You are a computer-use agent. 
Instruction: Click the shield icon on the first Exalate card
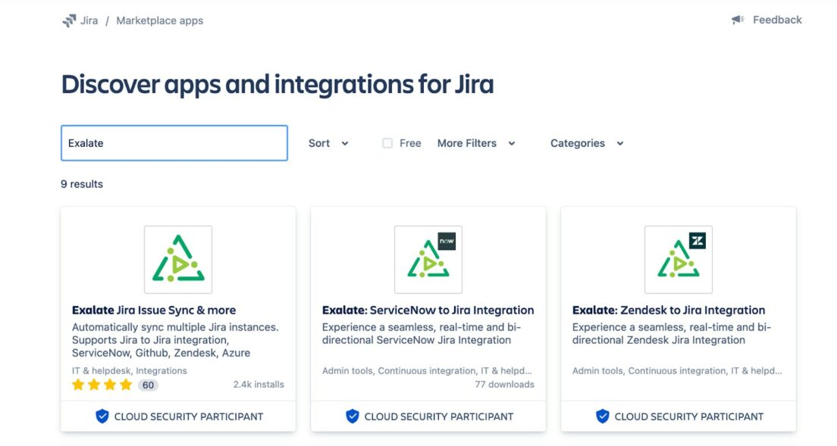tap(102, 416)
